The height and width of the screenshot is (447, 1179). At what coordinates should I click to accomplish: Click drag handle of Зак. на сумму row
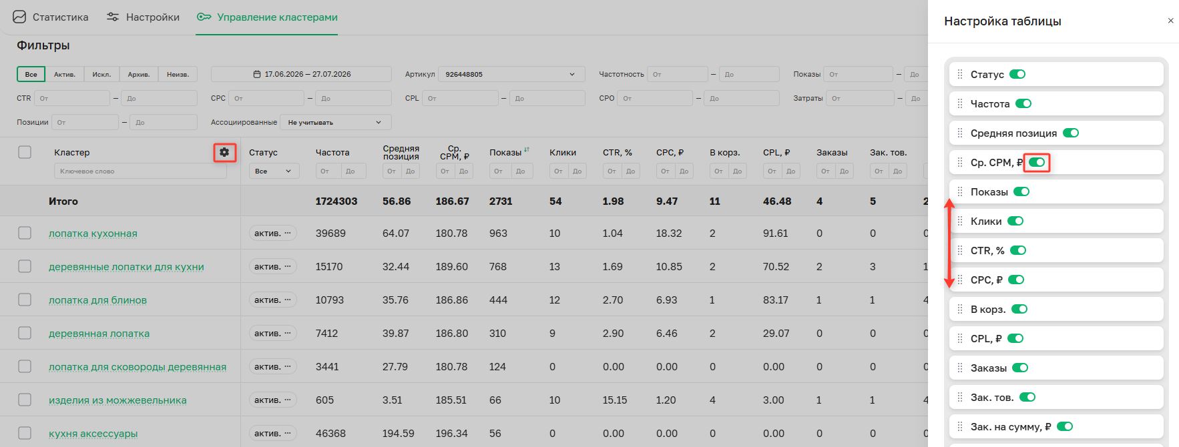point(960,426)
